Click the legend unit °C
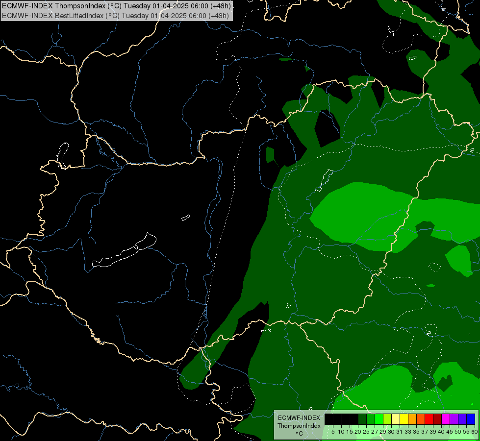 coord(300,434)
